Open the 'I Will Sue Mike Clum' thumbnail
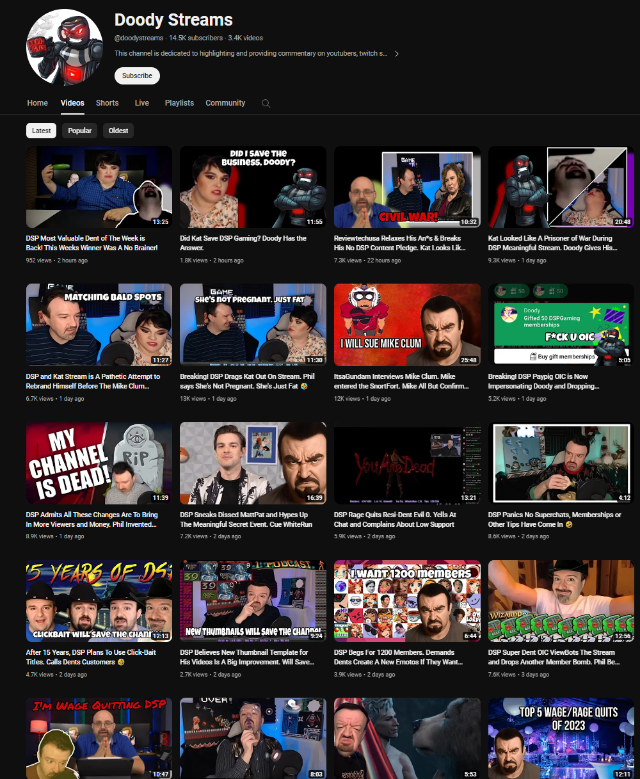Viewport: 640px width, 779px height. point(407,325)
